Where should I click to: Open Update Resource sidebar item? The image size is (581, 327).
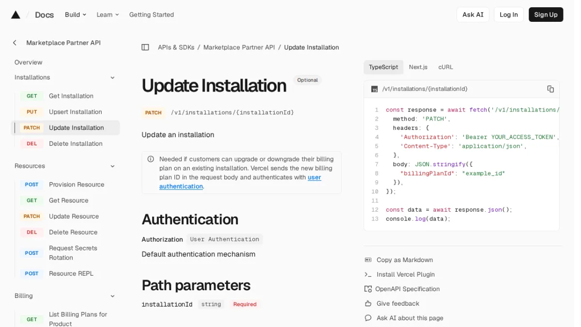(74, 216)
